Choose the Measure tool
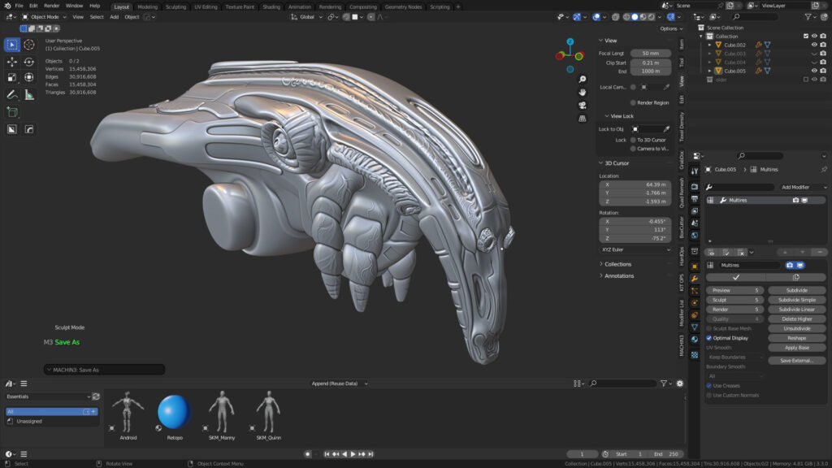The image size is (832, 468). [x=29, y=94]
